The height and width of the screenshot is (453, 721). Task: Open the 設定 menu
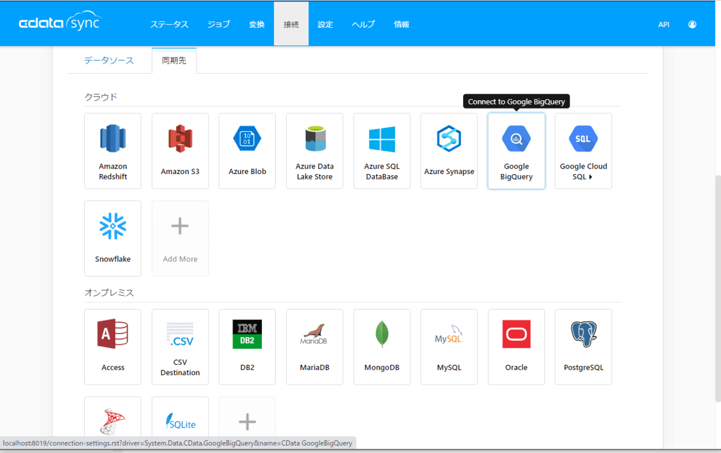coord(326,25)
